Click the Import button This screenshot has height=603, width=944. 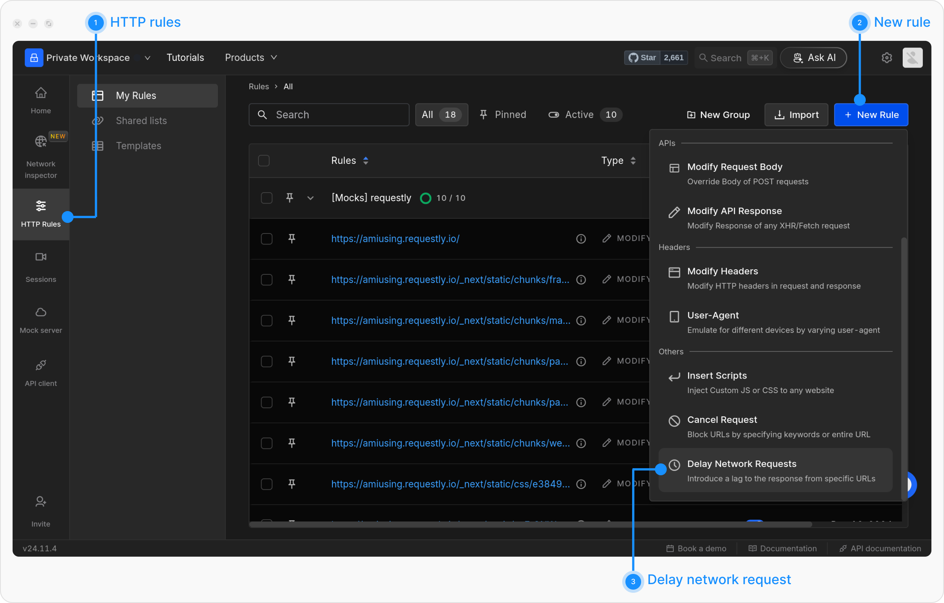click(x=796, y=115)
